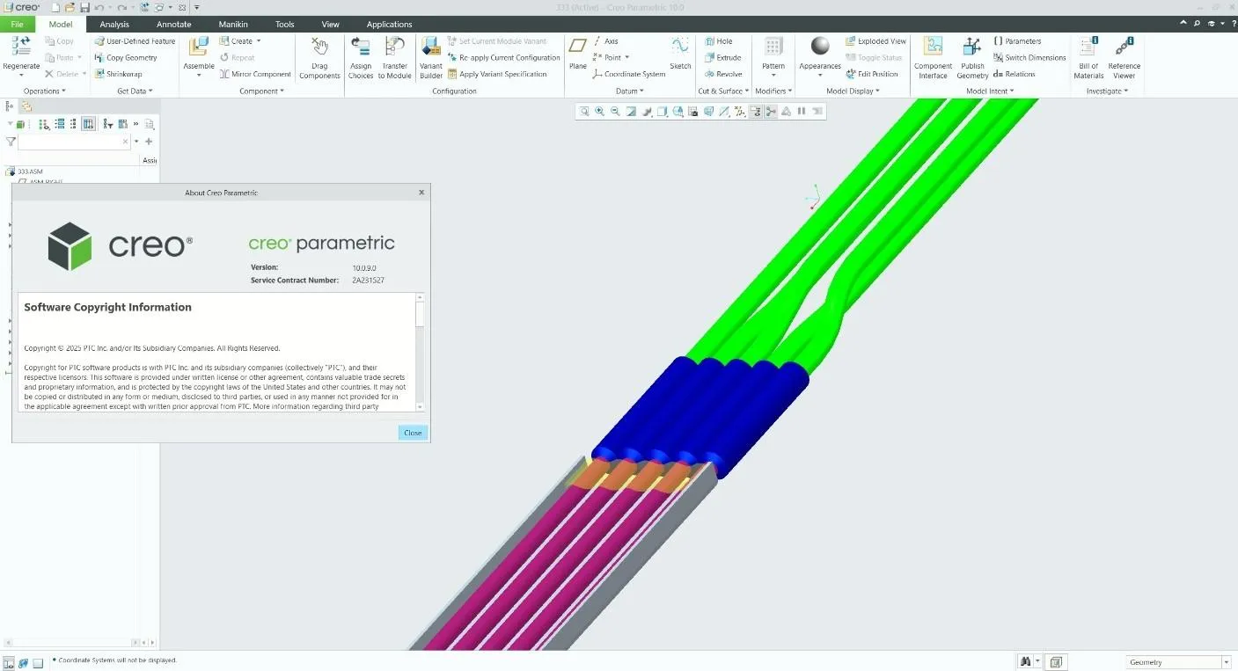The image size is (1238, 671).
Task: Switch to the Applications tab
Action: (389, 25)
